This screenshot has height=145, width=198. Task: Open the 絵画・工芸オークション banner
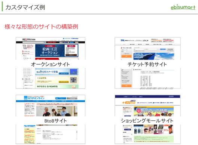click(x=57, y=50)
